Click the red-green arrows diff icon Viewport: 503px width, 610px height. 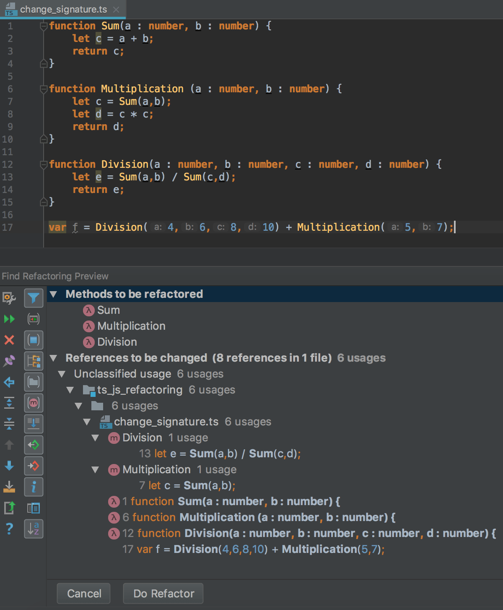point(34,319)
